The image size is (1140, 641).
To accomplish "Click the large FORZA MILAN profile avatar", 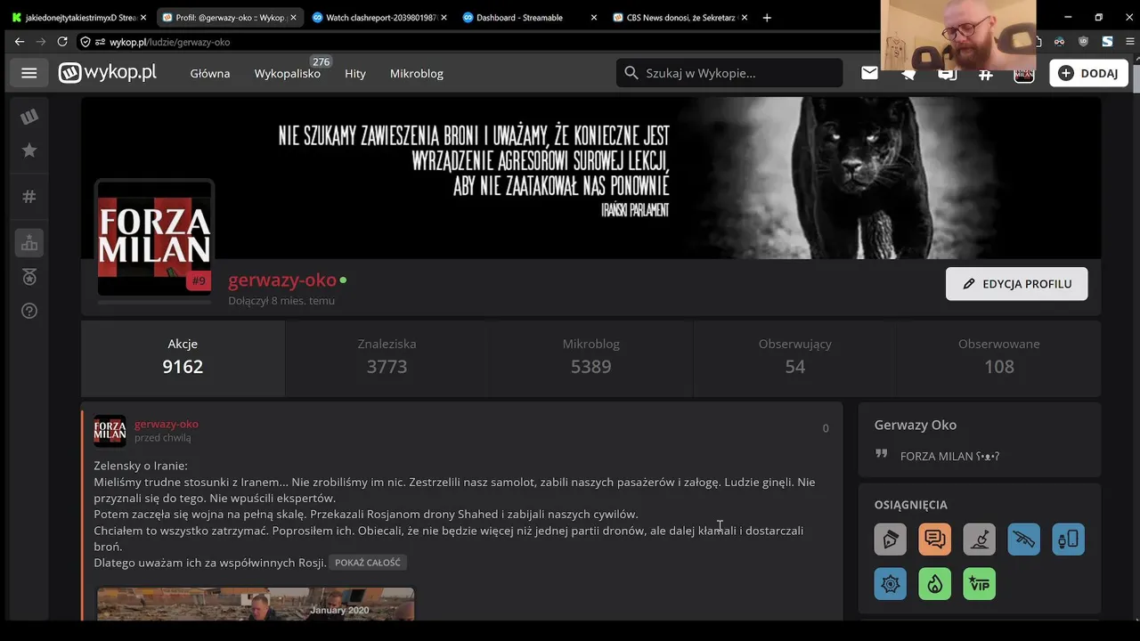I will pos(154,239).
